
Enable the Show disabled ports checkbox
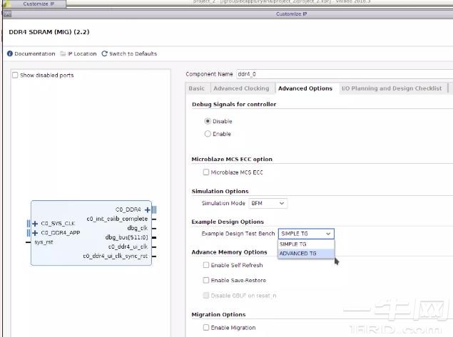[x=15, y=75]
